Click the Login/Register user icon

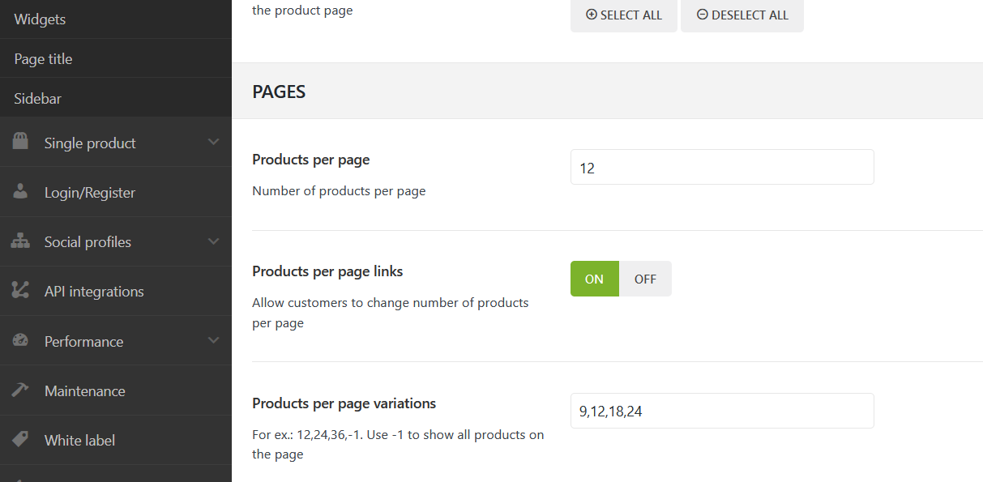coord(20,192)
